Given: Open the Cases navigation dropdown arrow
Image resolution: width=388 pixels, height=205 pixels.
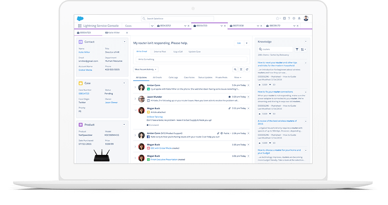Looking at the screenshot, I should click(152, 26).
